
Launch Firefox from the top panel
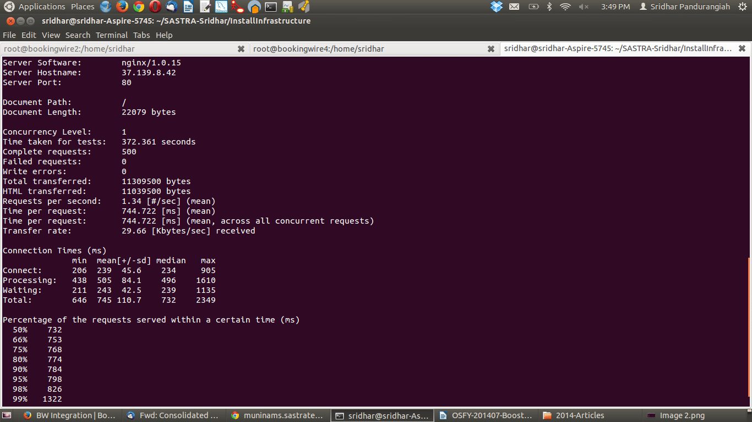(122, 7)
